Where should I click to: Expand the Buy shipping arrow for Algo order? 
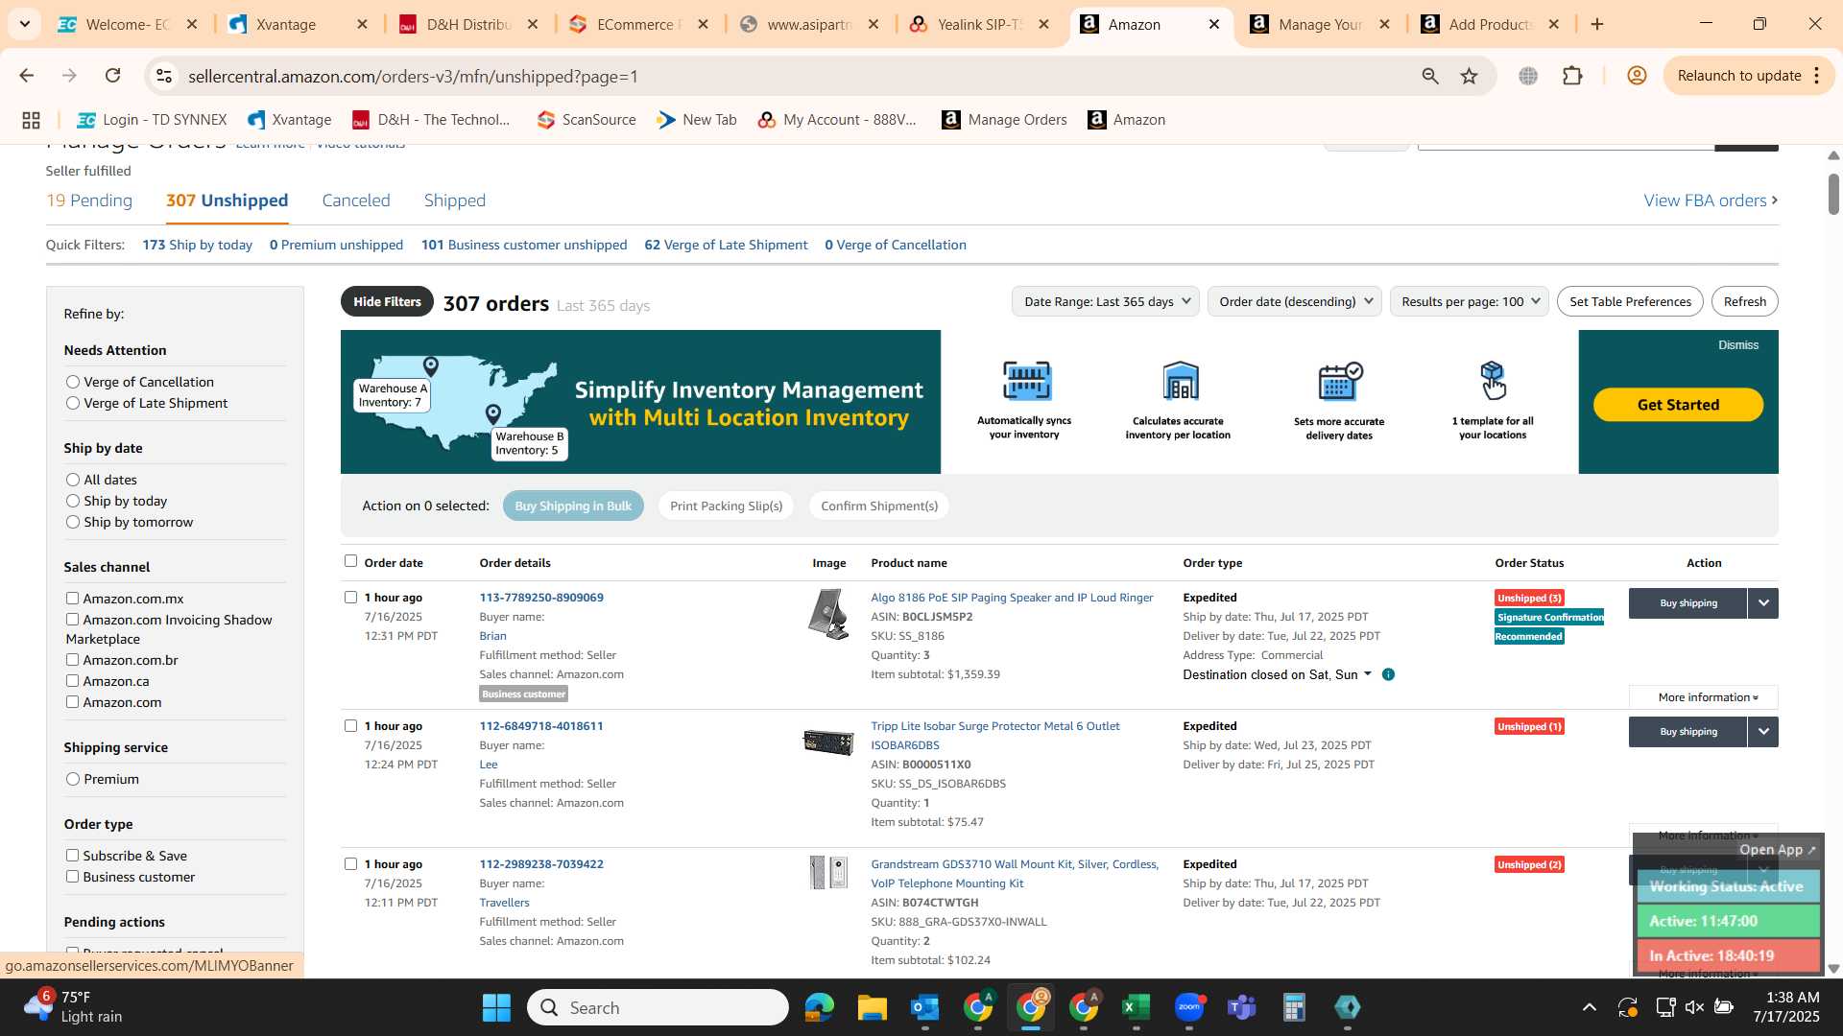(1763, 603)
